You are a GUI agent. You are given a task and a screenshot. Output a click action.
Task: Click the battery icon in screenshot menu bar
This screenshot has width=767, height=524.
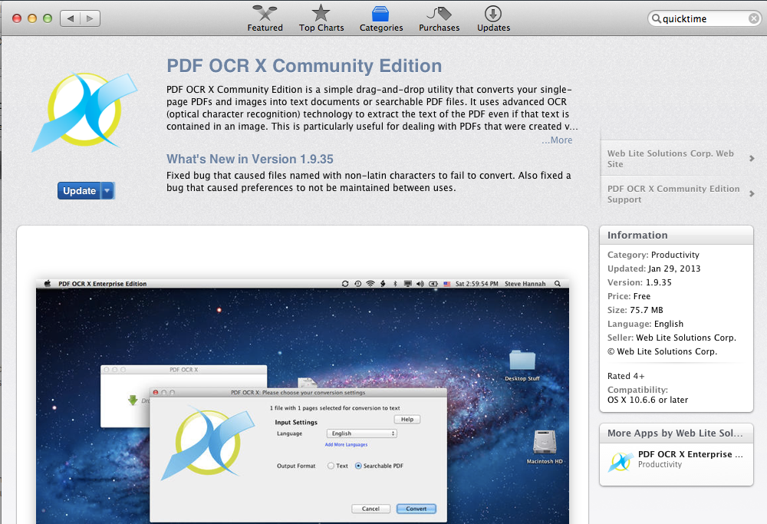433,284
